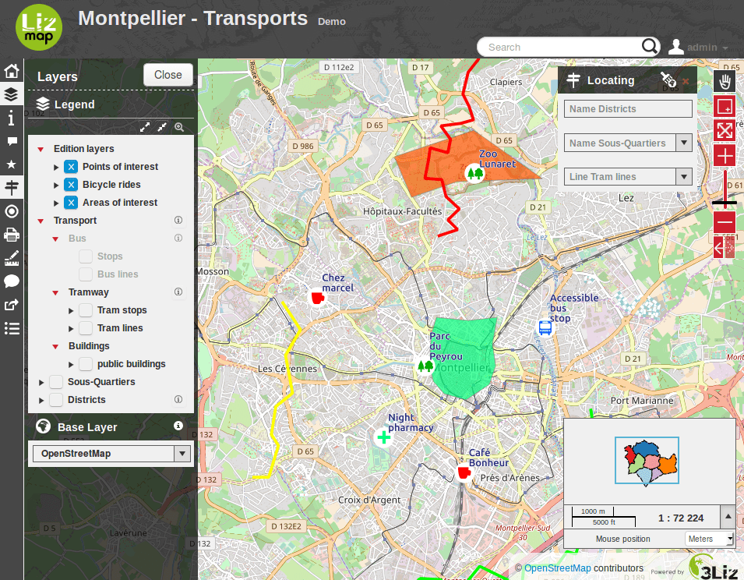This screenshot has height=580, width=744.
Task: Collapse the Tramway group
Action: coord(55,292)
